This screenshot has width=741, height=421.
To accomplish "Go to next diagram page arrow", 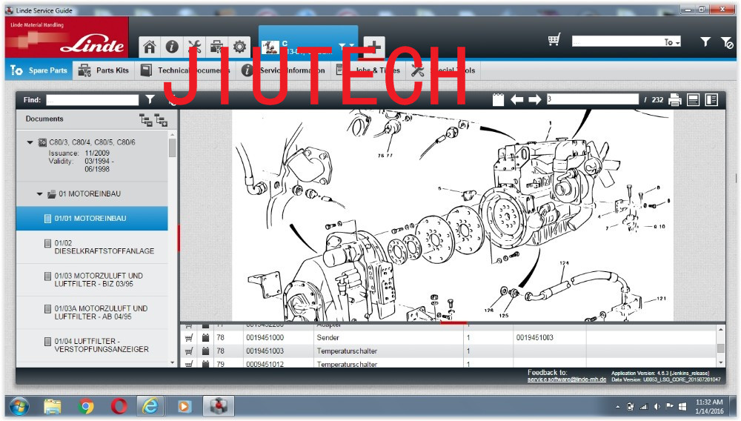I will 534,100.
